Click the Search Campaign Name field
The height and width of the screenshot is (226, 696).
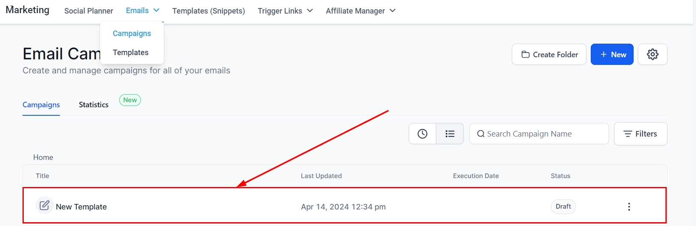point(543,134)
